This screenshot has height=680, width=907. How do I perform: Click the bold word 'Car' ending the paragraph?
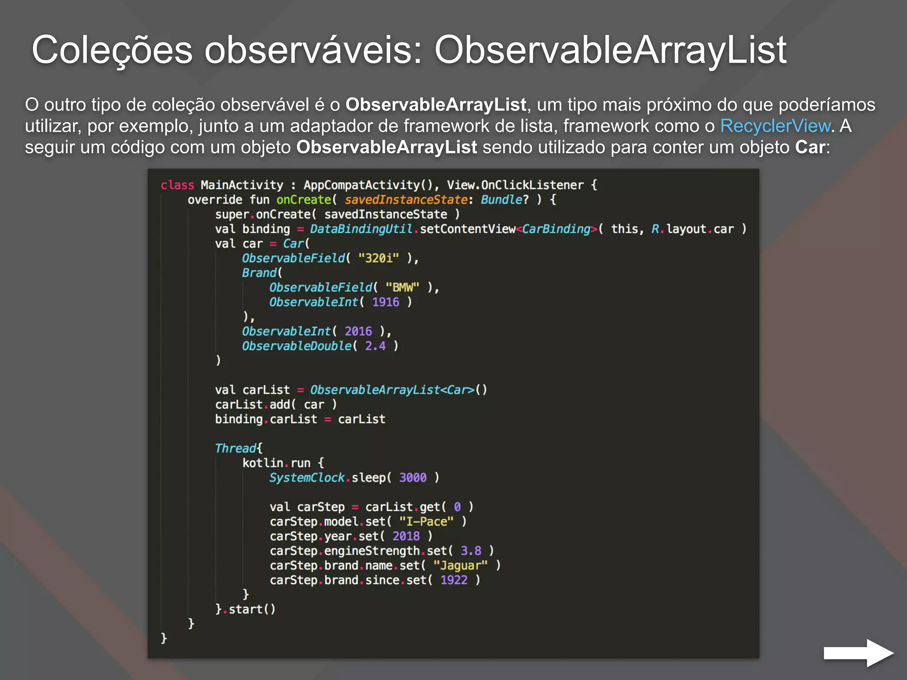click(810, 147)
